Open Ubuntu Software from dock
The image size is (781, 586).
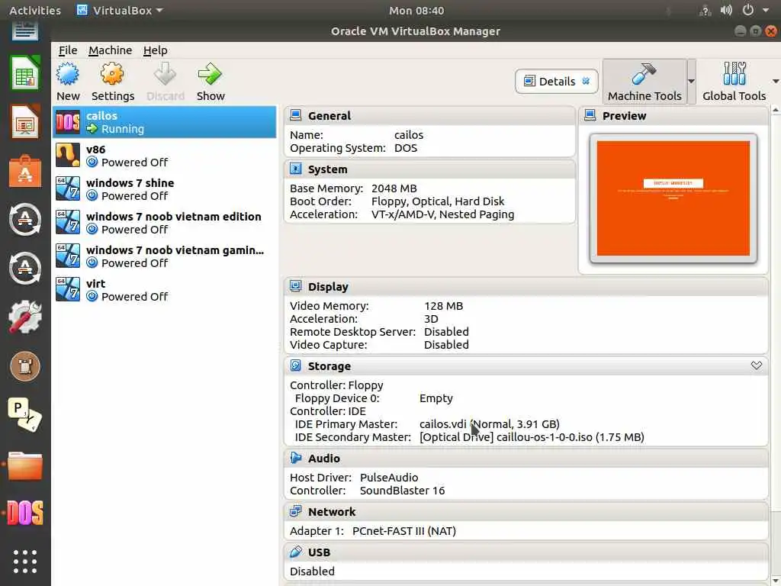point(25,171)
